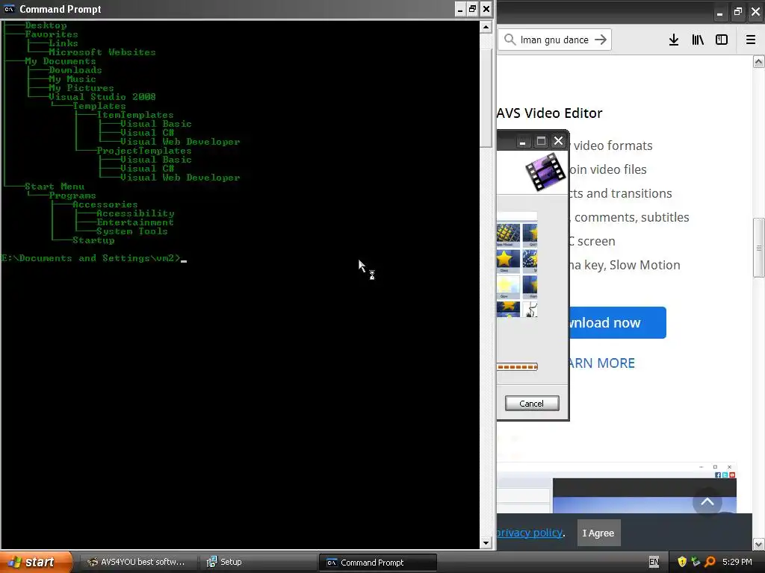
Task: Restore down the browser window
Action: click(x=737, y=12)
